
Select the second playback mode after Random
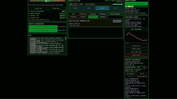pyautogui.click(x=89, y=8)
